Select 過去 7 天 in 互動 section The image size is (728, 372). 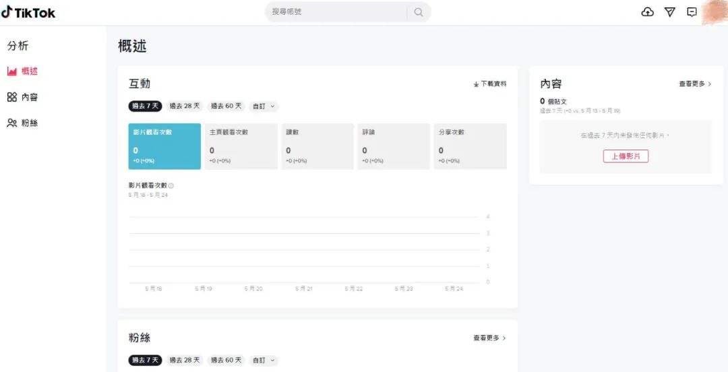(146, 106)
